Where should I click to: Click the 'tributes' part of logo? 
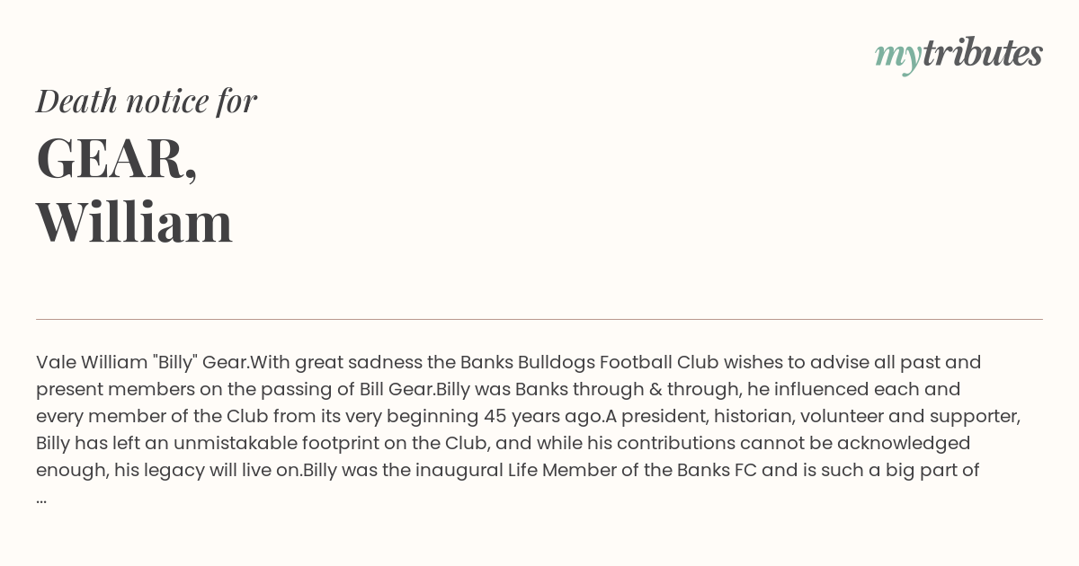coord(982,53)
